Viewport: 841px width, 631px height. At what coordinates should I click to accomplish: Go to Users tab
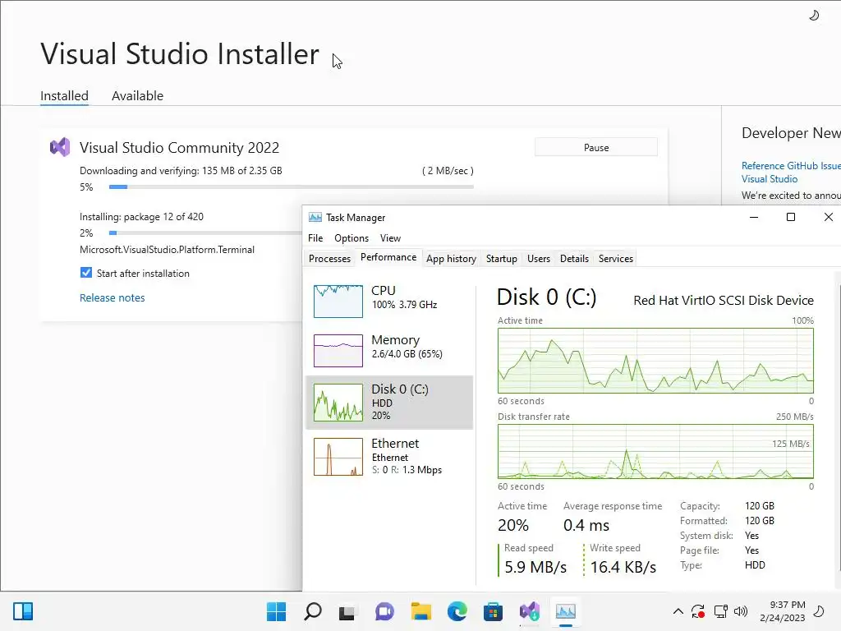[539, 259]
